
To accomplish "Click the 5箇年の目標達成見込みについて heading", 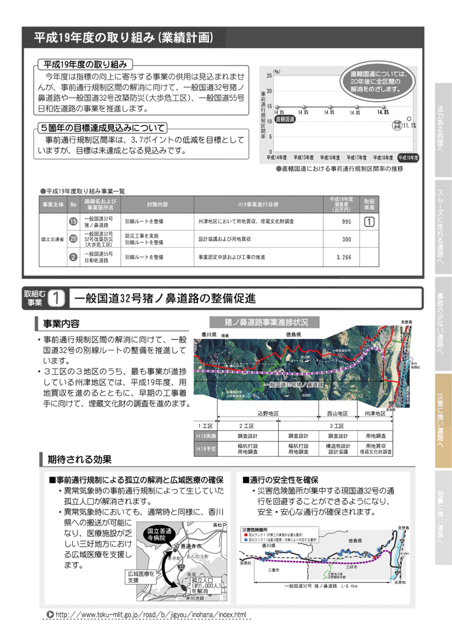I will 102,128.
